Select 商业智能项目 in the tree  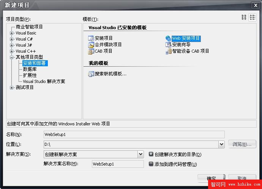pyautogui.click(x=29, y=27)
